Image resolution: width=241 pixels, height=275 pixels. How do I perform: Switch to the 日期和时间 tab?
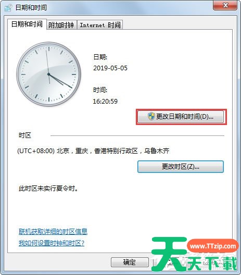(27, 24)
